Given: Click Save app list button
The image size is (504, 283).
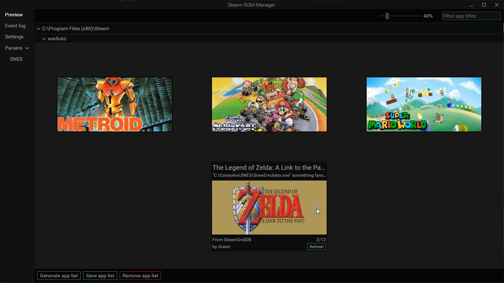Looking at the screenshot, I should tap(100, 276).
